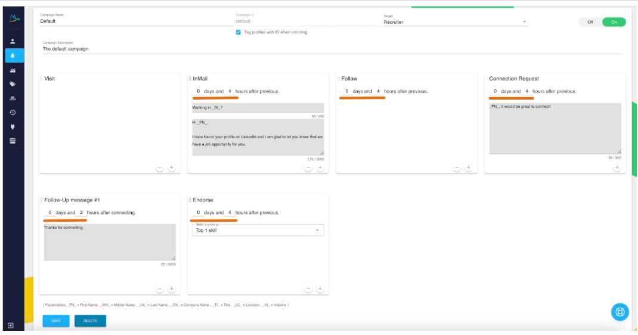638x335 pixels.
Task: Open the tags icon in sidebar
Action: coord(13,84)
